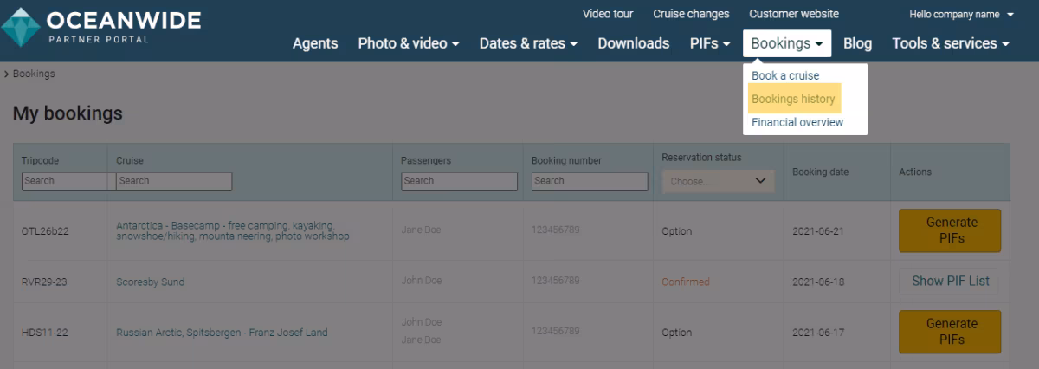Visit the Customer website link
1039x369 pixels.
(793, 14)
